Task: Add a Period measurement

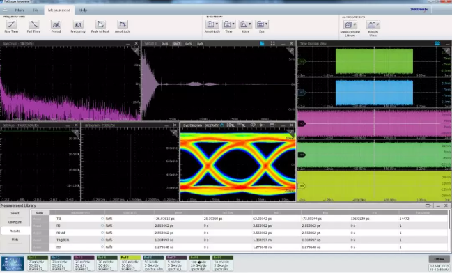Action: (56, 24)
